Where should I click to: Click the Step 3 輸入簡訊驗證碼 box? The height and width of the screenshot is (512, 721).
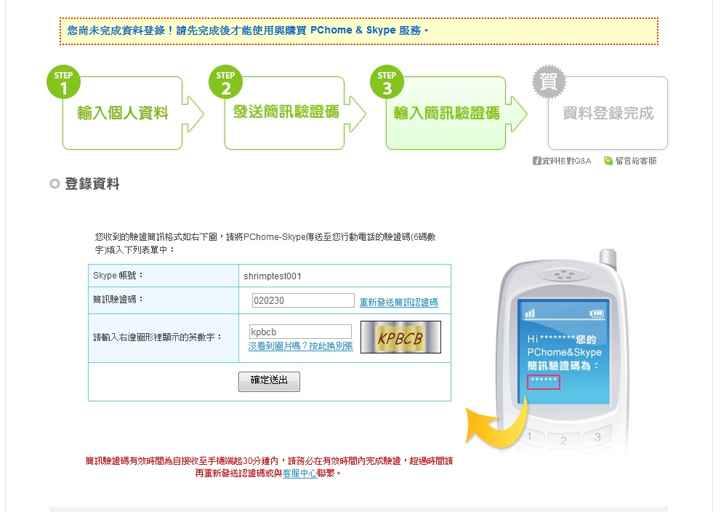(446, 113)
